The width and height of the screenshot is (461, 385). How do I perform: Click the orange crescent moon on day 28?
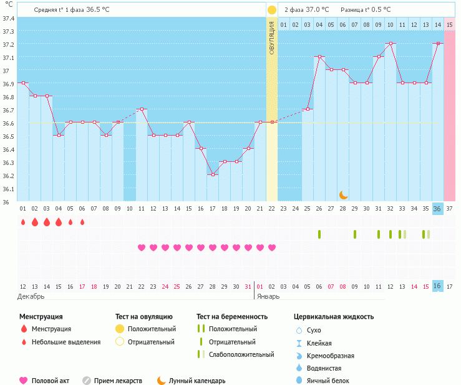click(343, 195)
